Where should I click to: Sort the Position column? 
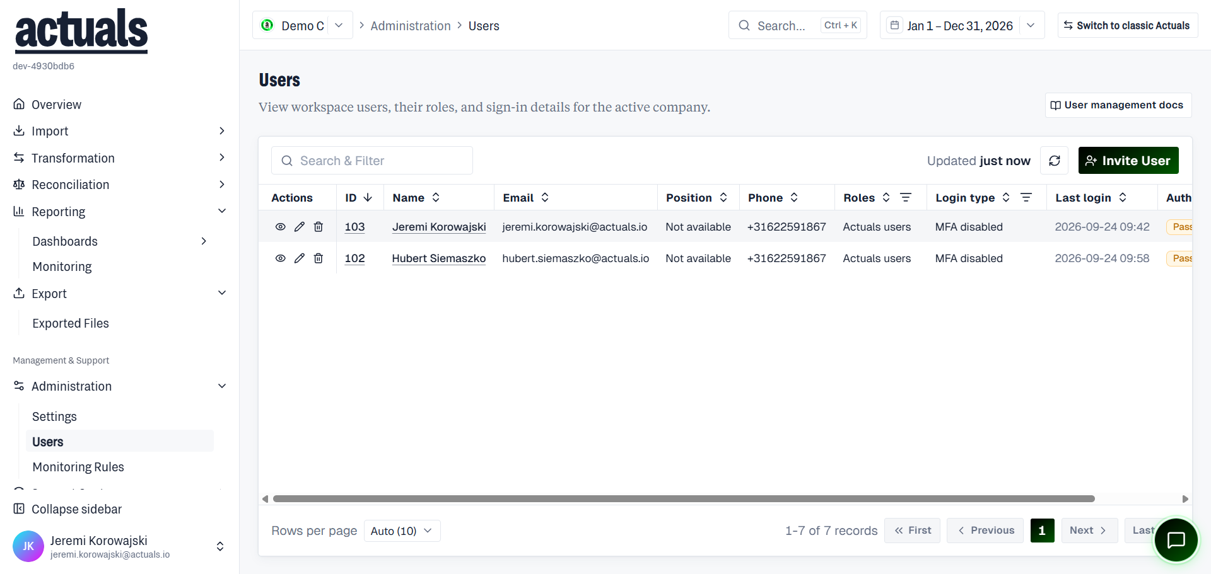[723, 198]
